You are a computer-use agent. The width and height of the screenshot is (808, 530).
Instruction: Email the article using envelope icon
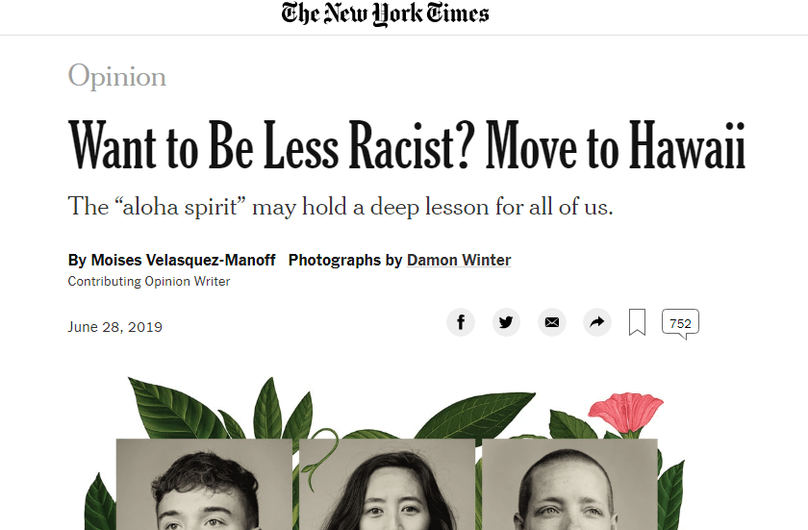pyautogui.click(x=551, y=322)
